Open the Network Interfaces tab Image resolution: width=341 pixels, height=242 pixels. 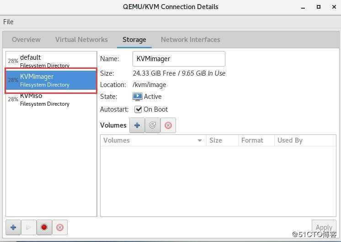point(191,40)
